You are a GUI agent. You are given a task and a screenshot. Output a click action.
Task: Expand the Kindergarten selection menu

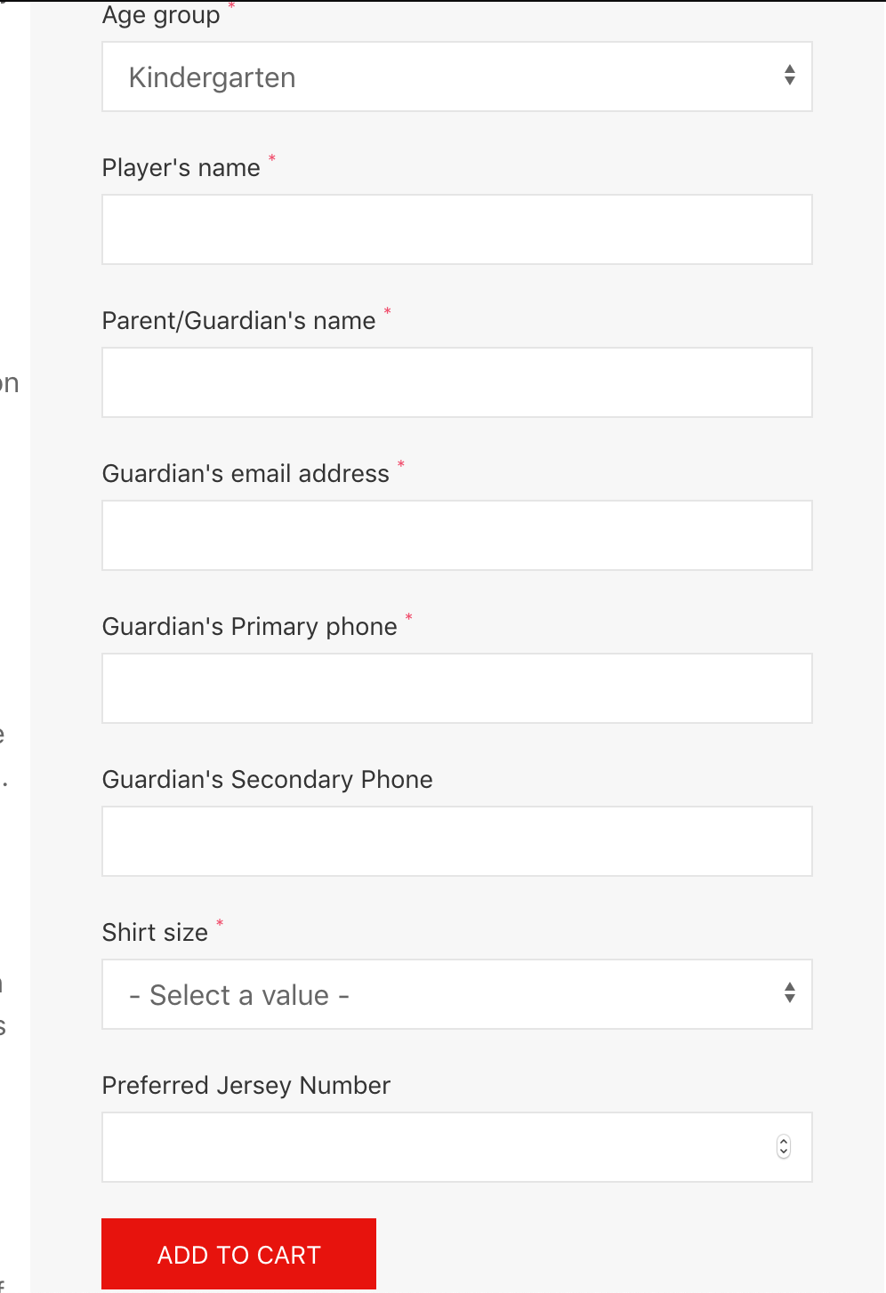coord(456,76)
